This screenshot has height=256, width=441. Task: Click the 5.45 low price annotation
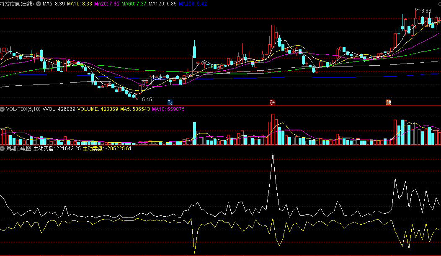tap(147, 100)
